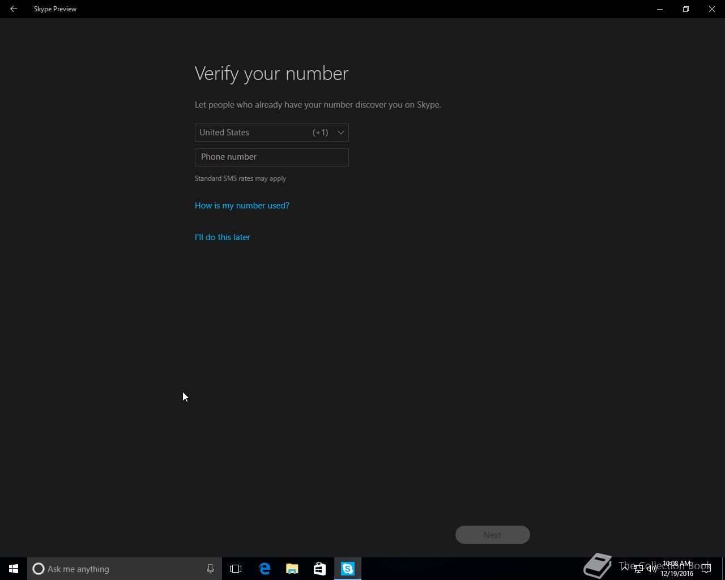
Task: Launch Microsoft Edge from the taskbar
Action: (265, 569)
